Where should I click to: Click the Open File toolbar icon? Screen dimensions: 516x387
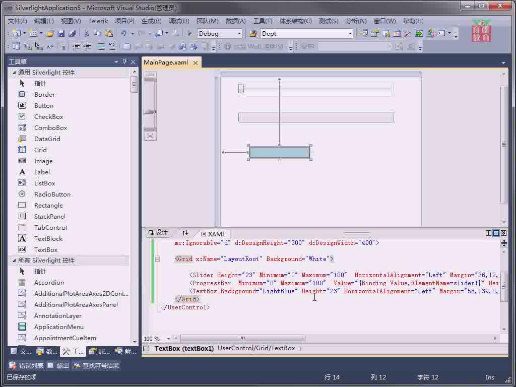pos(50,33)
